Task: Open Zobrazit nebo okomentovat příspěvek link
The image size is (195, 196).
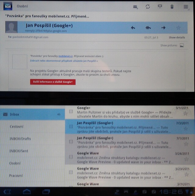Action: click(64, 61)
